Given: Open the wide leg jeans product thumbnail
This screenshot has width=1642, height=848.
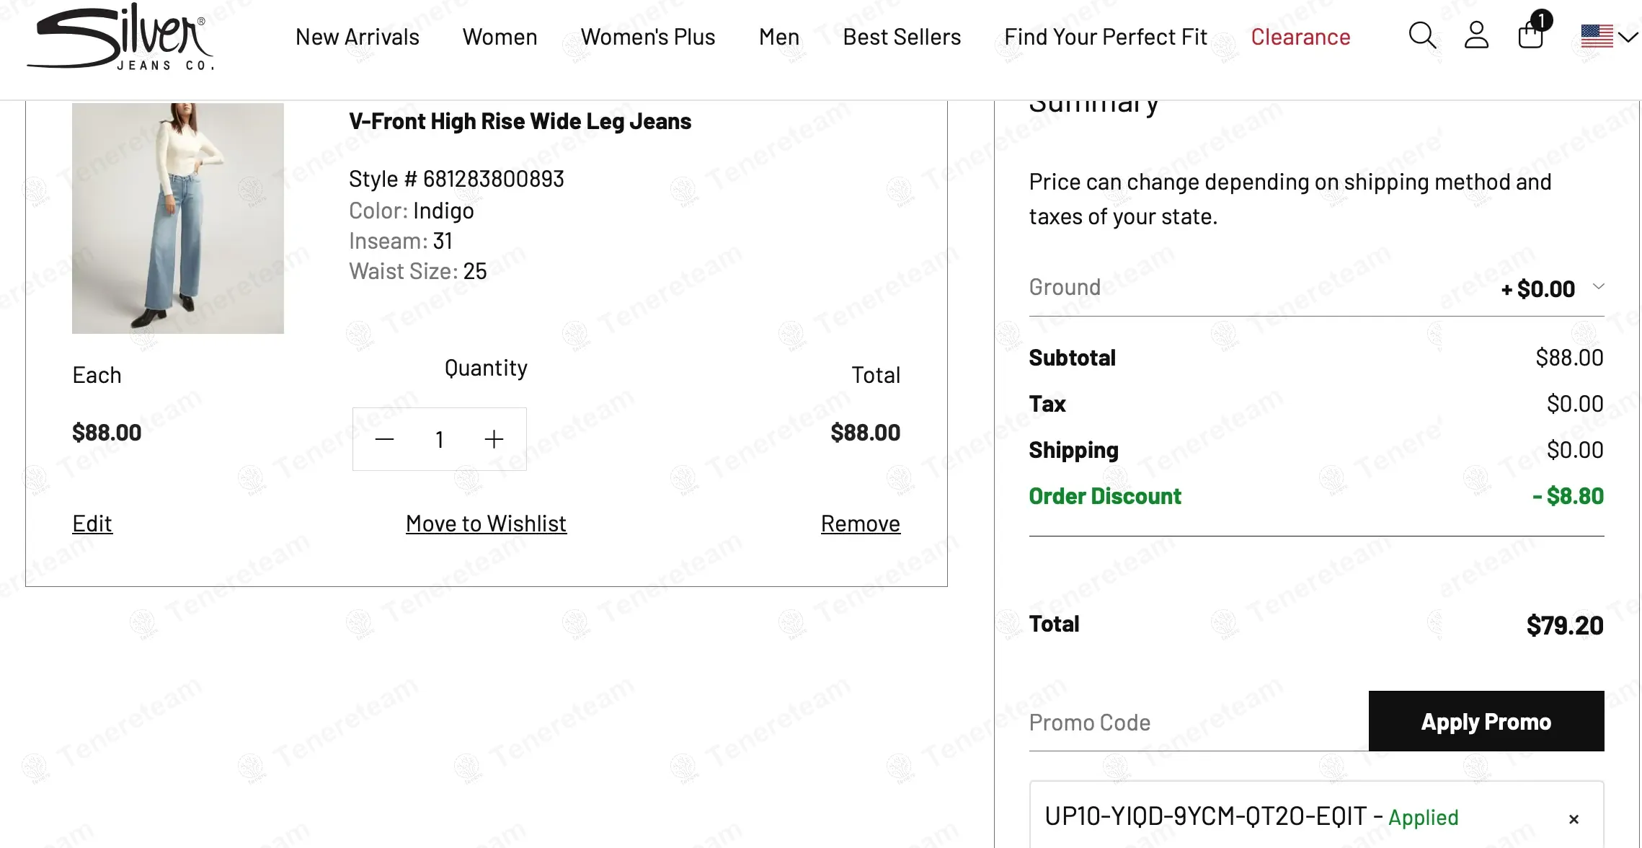Looking at the screenshot, I should pyautogui.click(x=178, y=218).
